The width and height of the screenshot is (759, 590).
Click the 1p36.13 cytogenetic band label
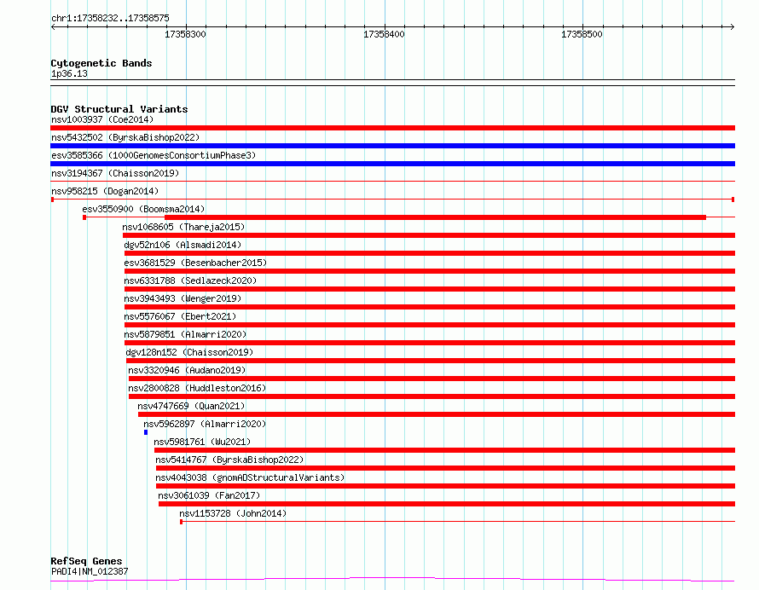(x=69, y=73)
